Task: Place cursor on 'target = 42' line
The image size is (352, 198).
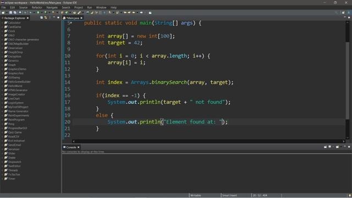Action: 119,43
